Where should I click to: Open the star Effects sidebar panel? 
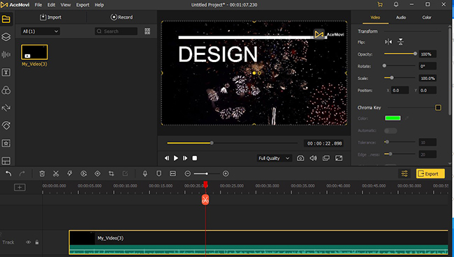[6, 143]
